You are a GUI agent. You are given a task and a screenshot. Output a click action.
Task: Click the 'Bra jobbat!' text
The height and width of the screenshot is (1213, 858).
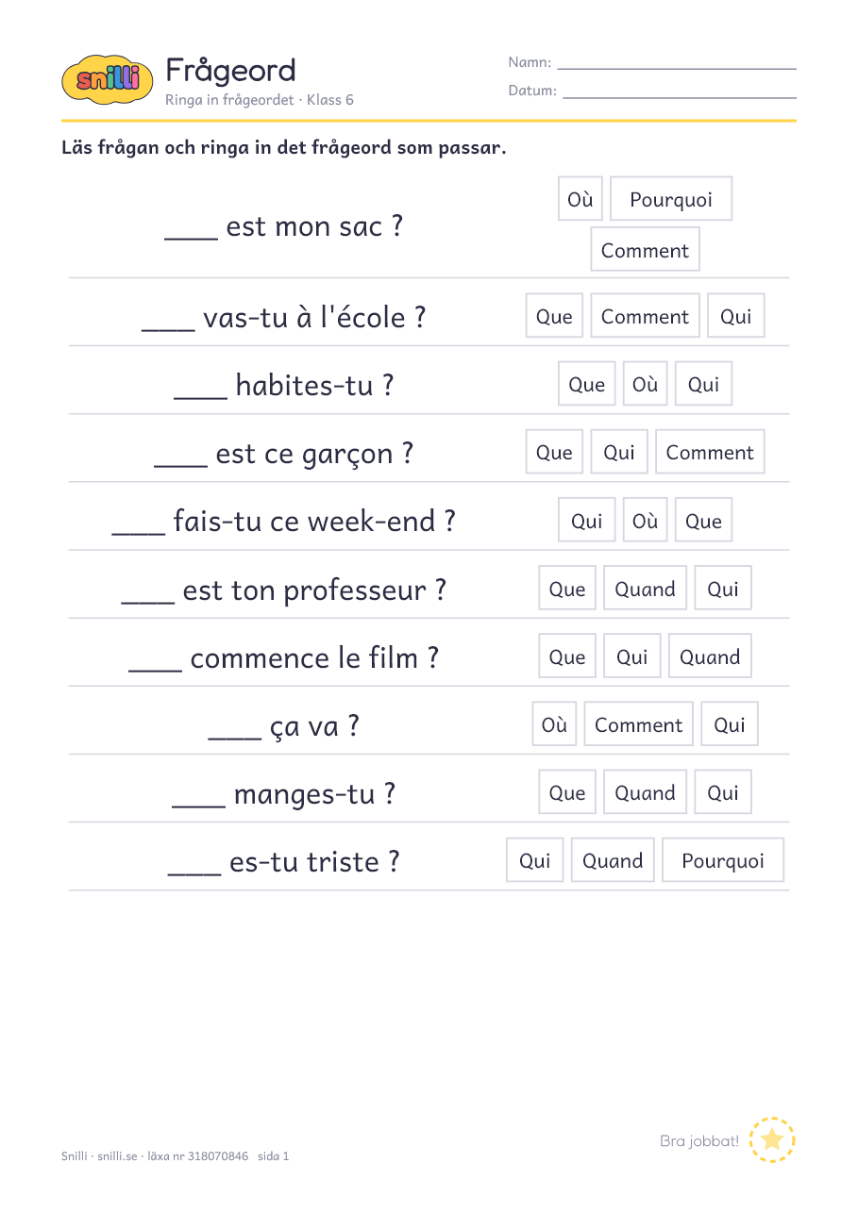[699, 1141]
